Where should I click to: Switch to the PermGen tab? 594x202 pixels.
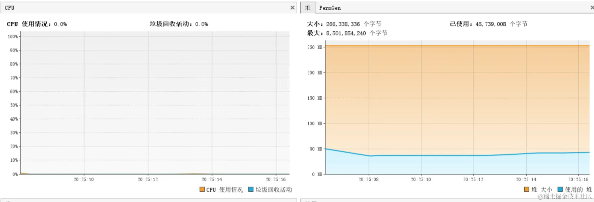point(330,8)
